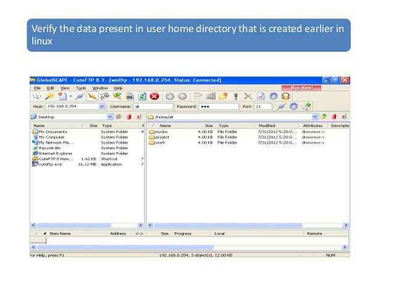Create a new folder with folder icon
This screenshot has width=394, height=295.
(223, 96)
